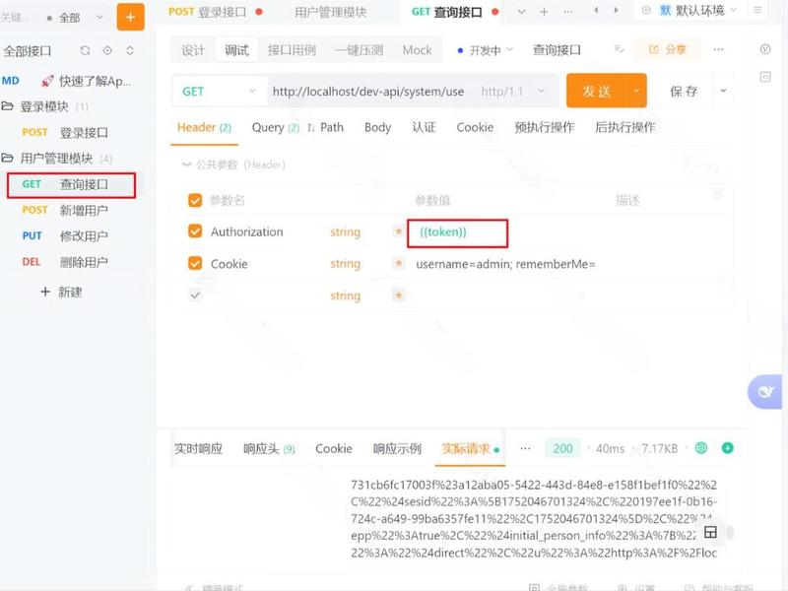Uncheck the Cookie header checkbox
Image resolution: width=788 pixels, height=591 pixels.
195,263
